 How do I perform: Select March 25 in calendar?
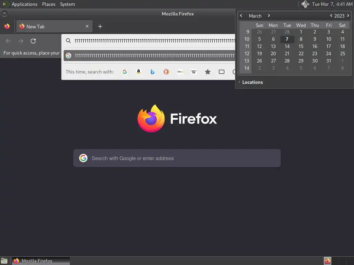pyautogui.click(x=343, y=53)
